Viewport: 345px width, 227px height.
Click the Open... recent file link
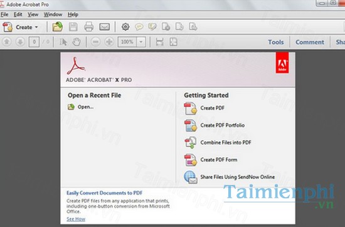85,107
